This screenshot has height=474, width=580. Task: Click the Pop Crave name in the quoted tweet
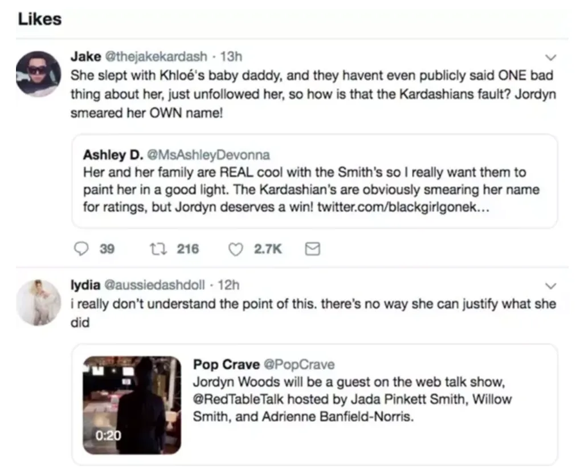[226, 364]
